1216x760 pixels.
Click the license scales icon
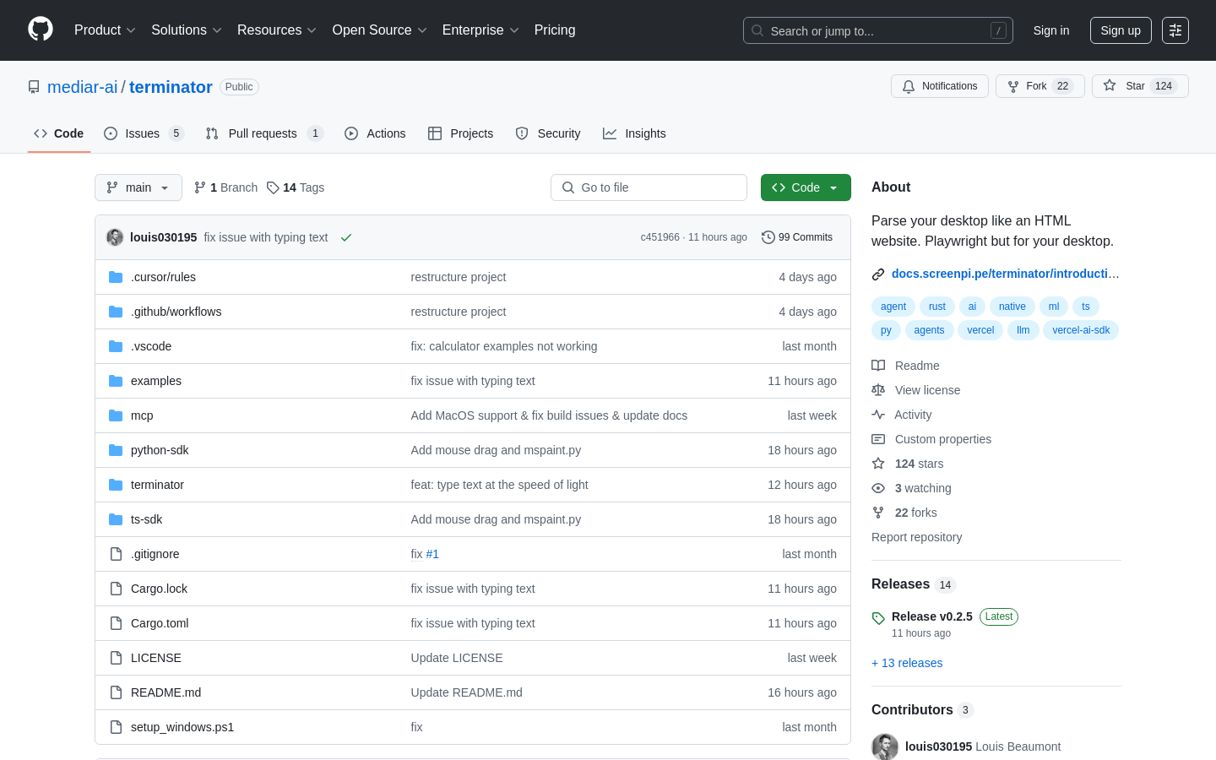pyautogui.click(x=878, y=390)
